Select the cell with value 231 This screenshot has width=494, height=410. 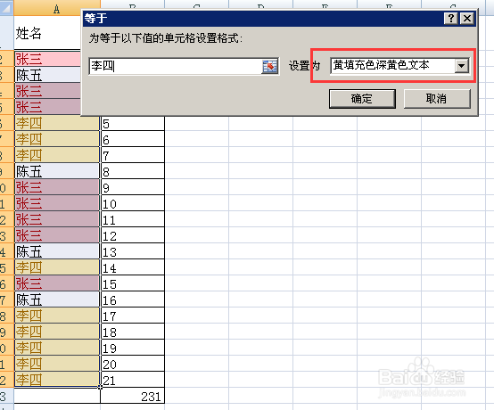click(x=132, y=396)
